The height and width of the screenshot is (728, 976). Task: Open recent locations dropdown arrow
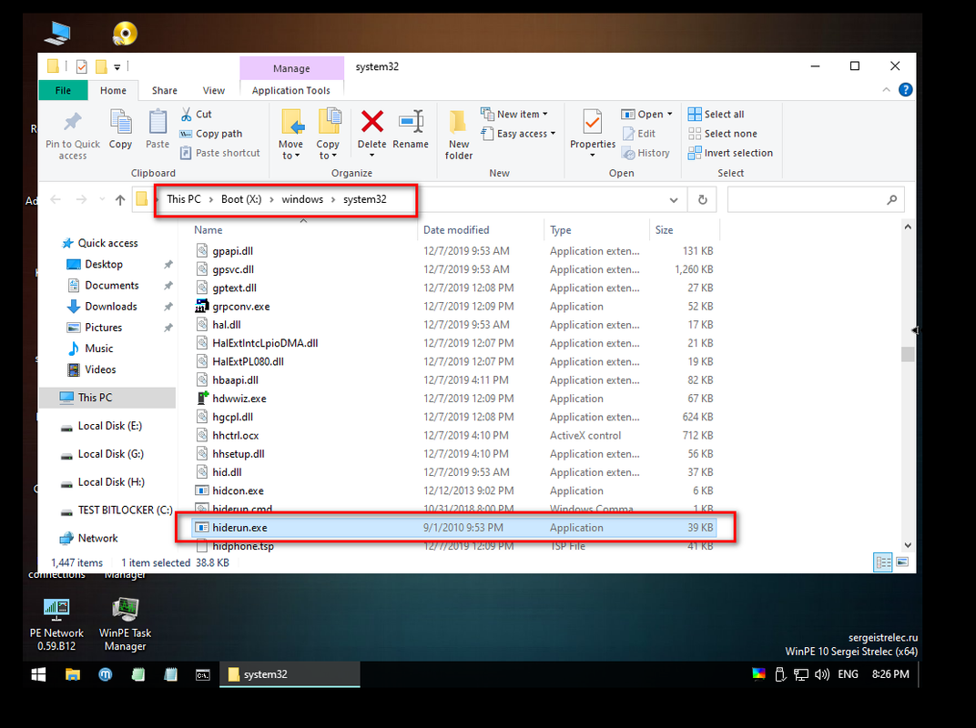(101, 199)
